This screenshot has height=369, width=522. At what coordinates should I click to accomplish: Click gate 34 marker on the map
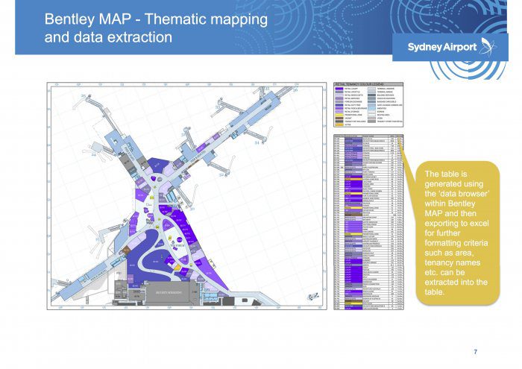[x=258, y=142]
